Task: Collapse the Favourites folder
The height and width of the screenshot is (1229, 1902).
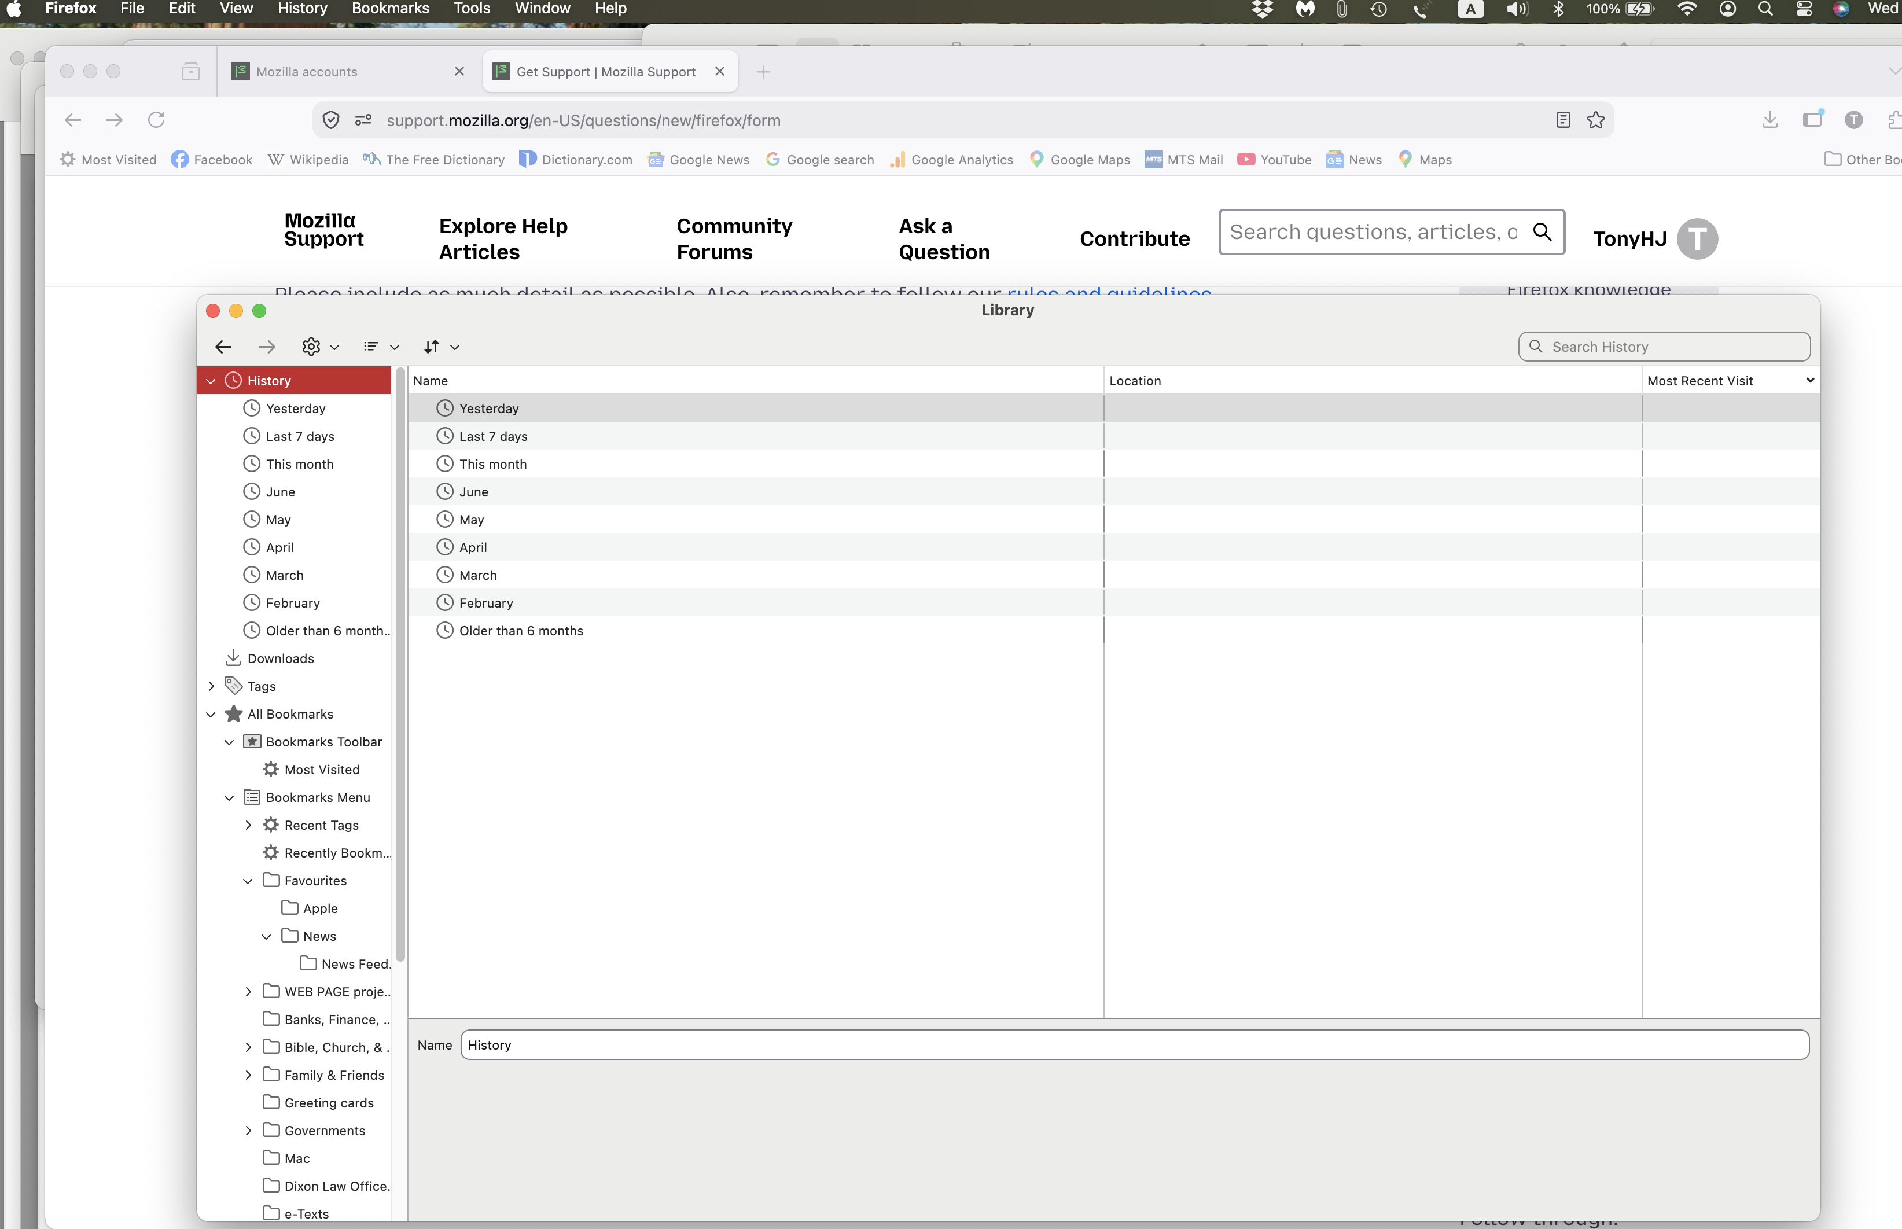Action: (248, 881)
